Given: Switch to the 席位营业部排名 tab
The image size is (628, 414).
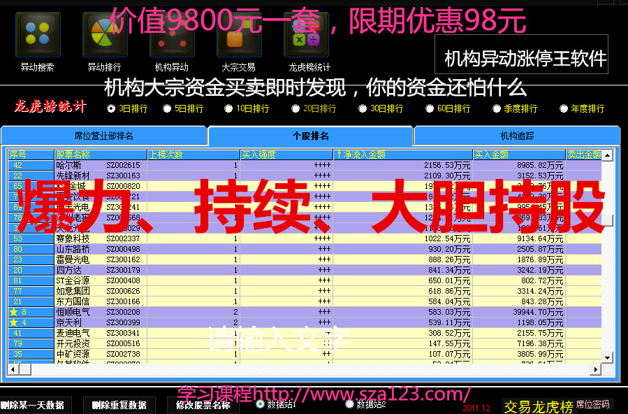Looking at the screenshot, I should click(x=104, y=136).
